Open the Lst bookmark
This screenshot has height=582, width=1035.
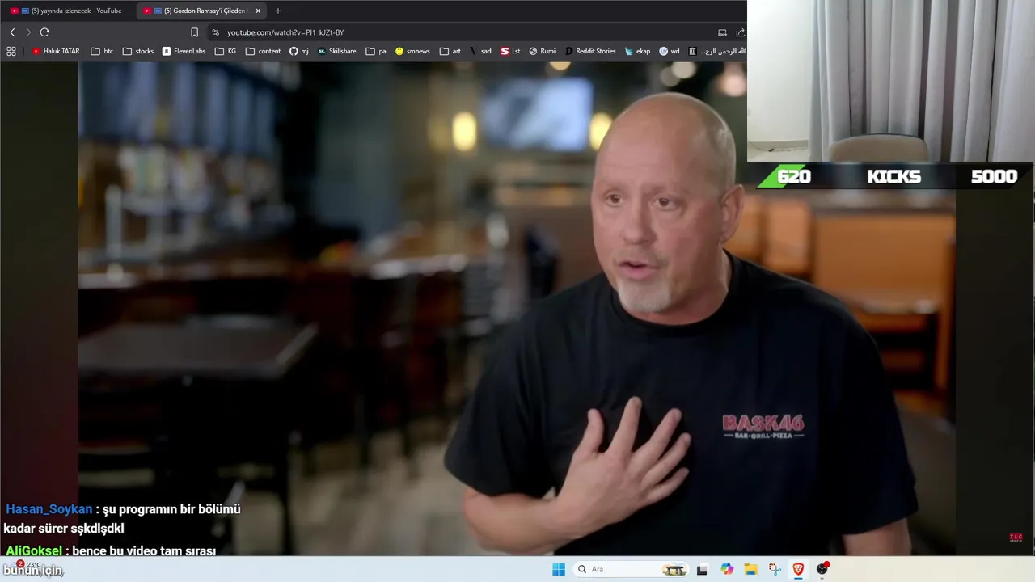pos(510,51)
